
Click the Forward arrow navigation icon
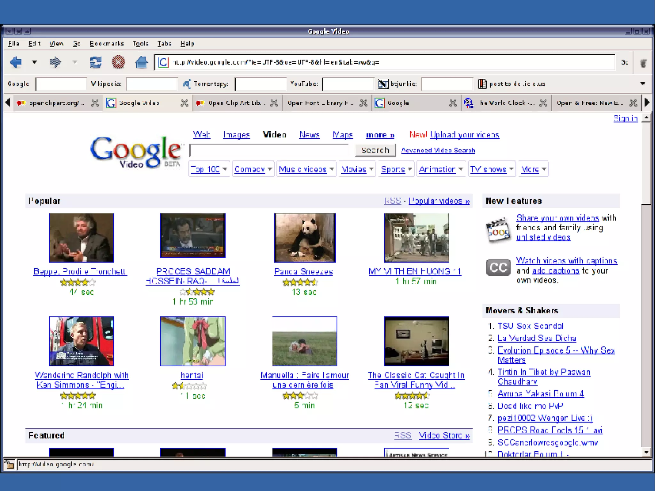pos(55,62)
